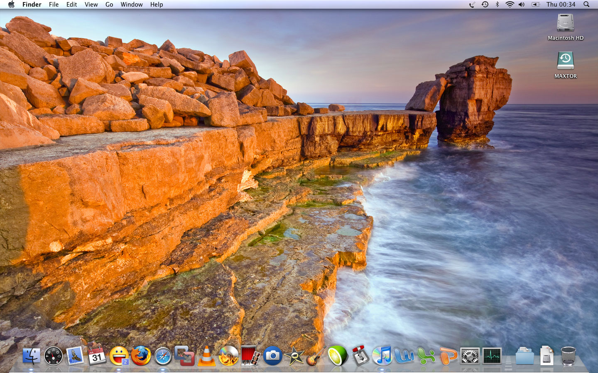Open the Wi-Fi status menu

tap(510, 5)
